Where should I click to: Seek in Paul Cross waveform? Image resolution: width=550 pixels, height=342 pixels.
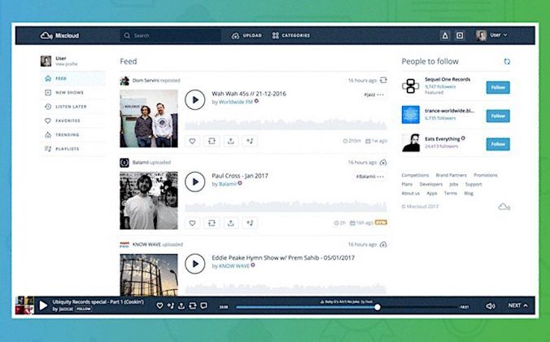(286, 206)
